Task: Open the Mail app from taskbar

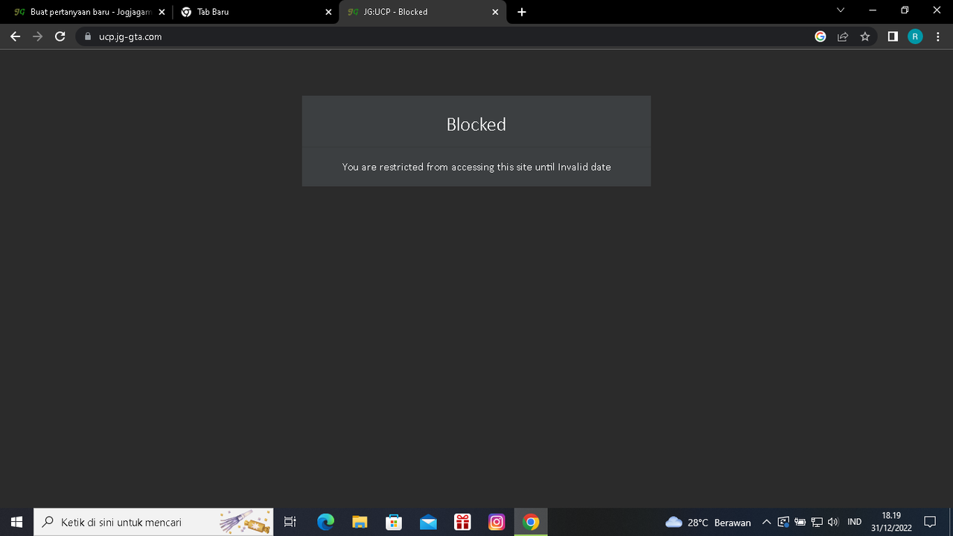Action: click(x=428, y=522)
